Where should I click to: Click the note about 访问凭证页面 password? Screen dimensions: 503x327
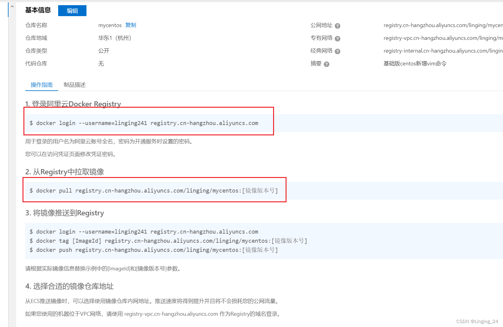click(71, 154)
